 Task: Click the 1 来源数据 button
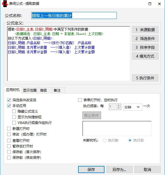145,30
